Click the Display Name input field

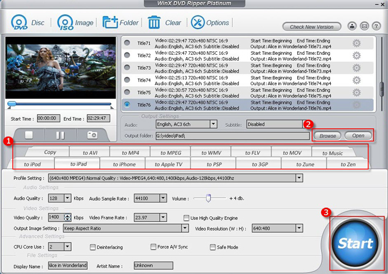point(67,265)
